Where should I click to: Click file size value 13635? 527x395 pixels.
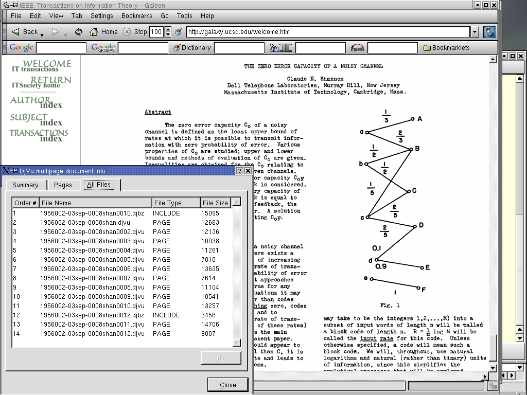pyautogui.click(x=210, y=268)
